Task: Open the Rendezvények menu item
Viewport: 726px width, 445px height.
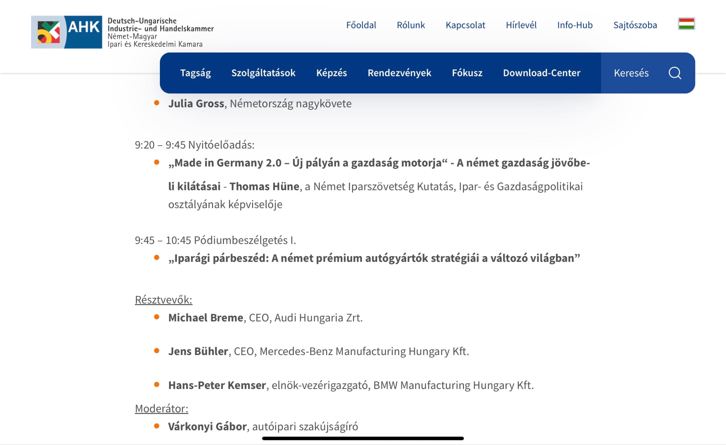Action: pyautogui.click(x=399, y=73)
